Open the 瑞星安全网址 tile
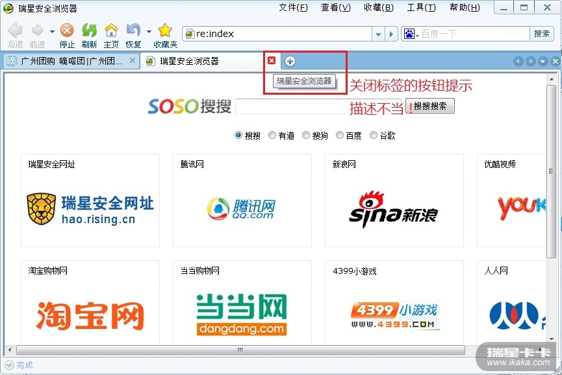Screen dimensions: 562x375 tap(90, 200)
